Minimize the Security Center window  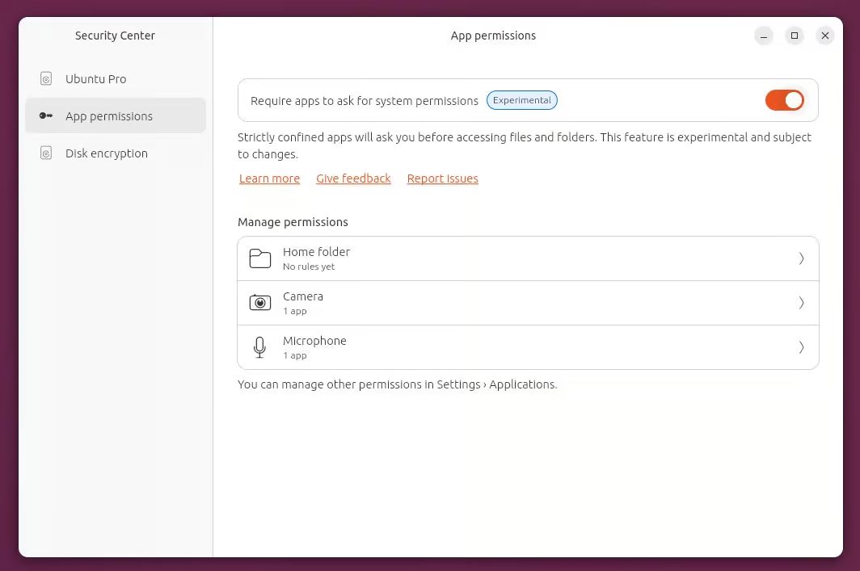pyautogui.click(x=764, y=36)
